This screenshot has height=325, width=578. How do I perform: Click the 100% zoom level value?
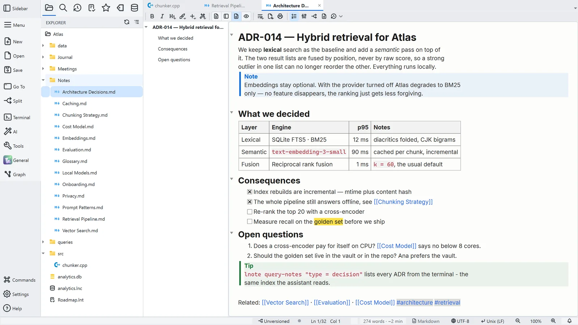(x=536, y=321)
